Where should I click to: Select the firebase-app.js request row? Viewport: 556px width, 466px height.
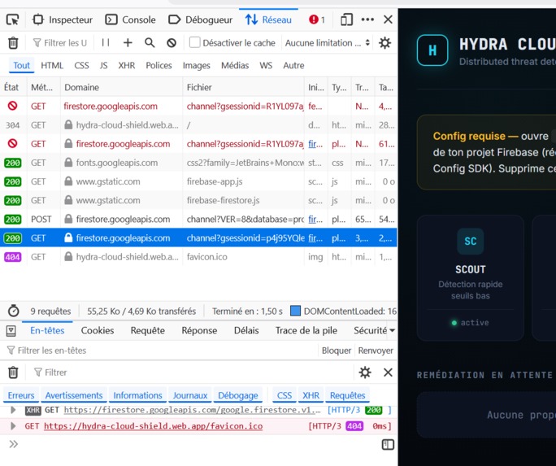tap(198, 181)
